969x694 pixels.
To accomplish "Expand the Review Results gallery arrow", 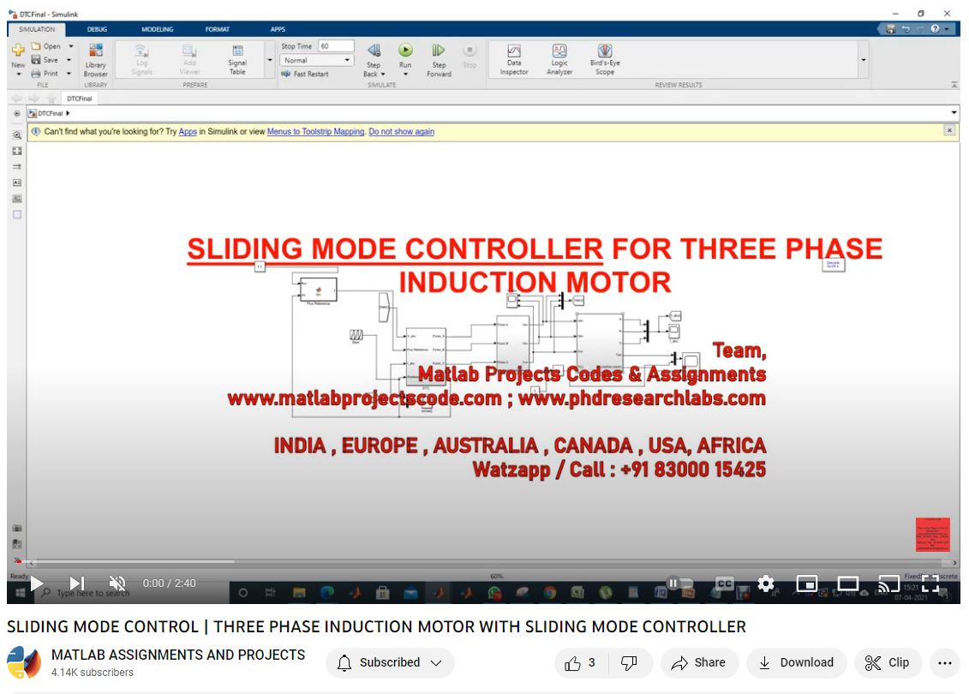I will coord(864,60).
